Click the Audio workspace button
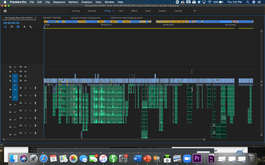265x165 pixels. [x=148, y=11]
